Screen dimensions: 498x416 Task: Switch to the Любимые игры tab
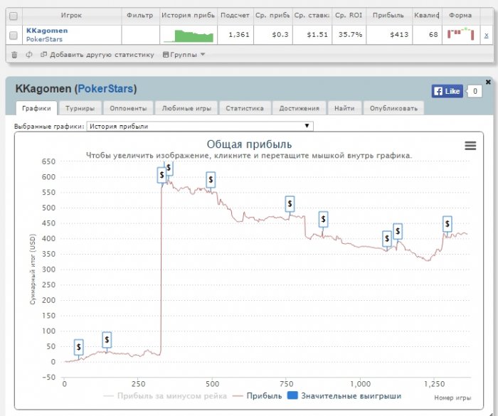tap(186, 108)
